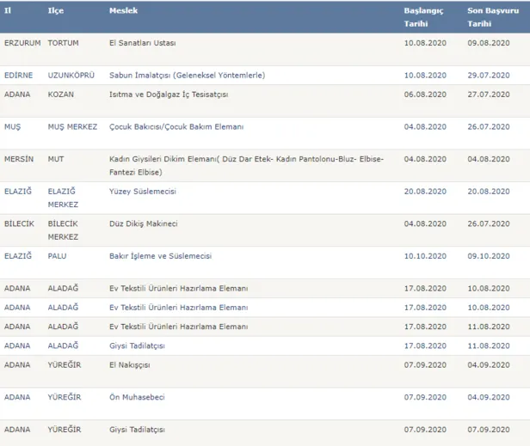This screenshot has width=530, height=446.
Task: Select Bakır İşleme ve Süslemecisi link
Action: [x=161, y=256]
